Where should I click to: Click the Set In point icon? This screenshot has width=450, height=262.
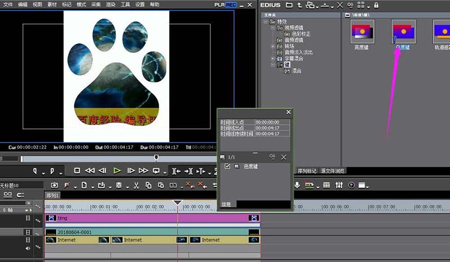coord(35,171)
